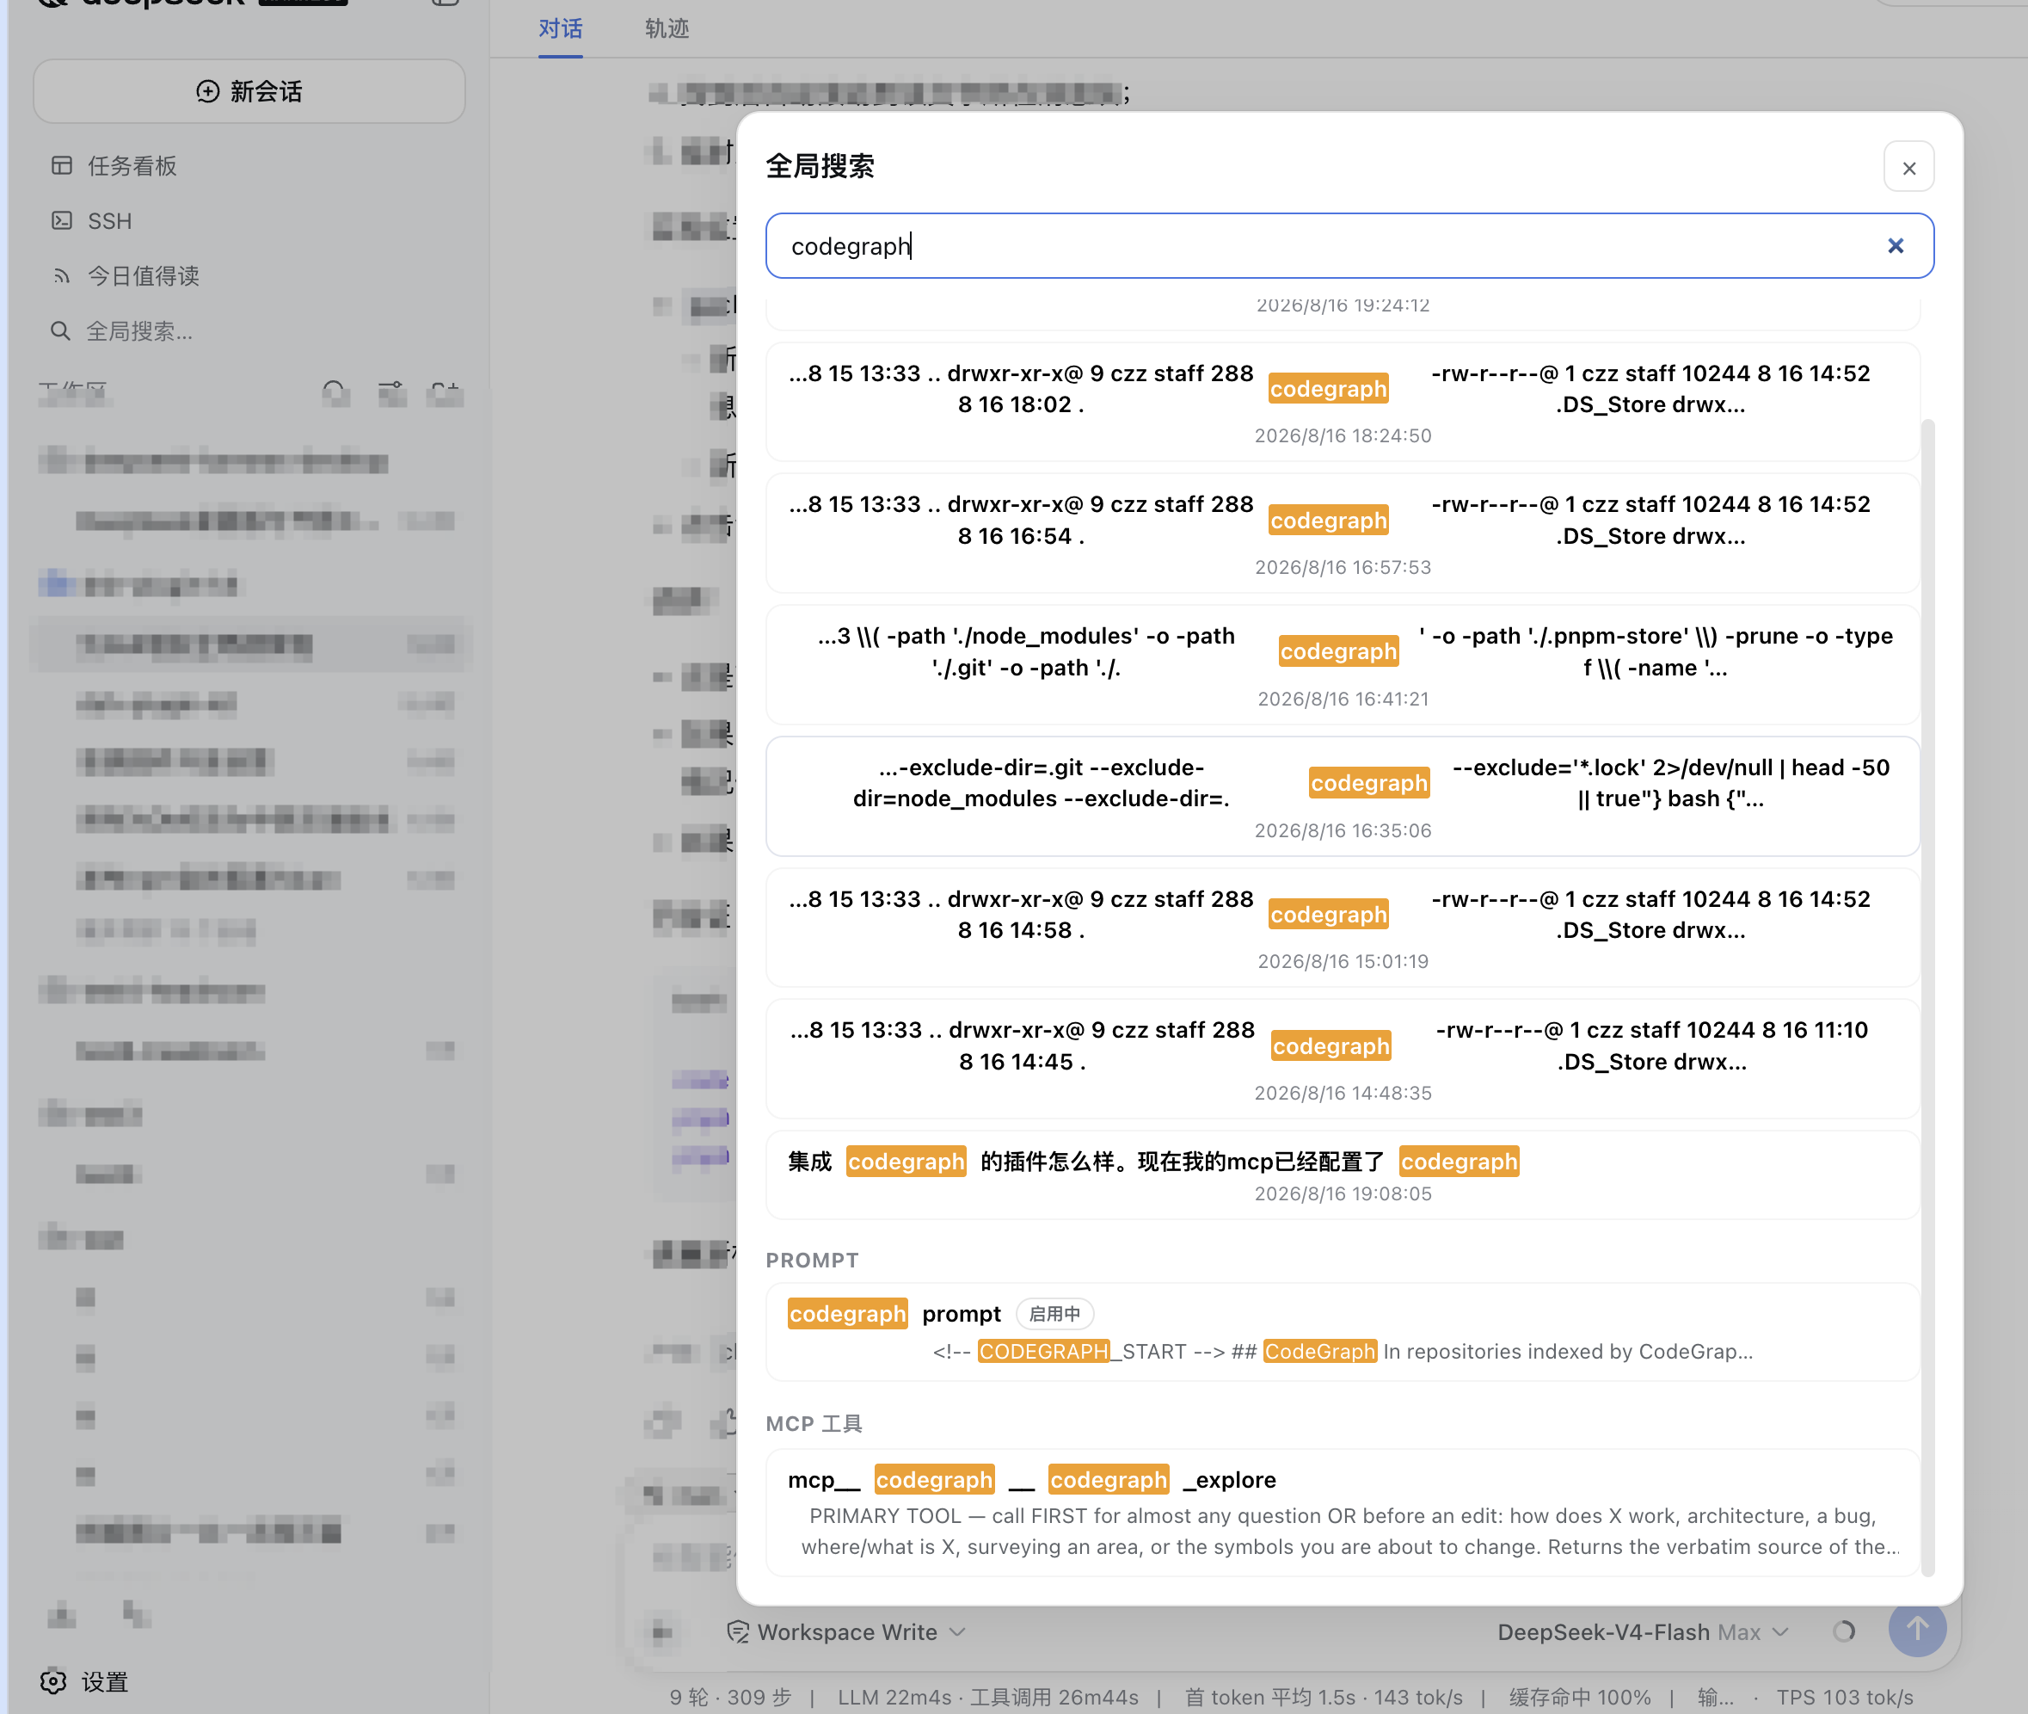Start a new chat with 新会话

[x=249, y=91]
